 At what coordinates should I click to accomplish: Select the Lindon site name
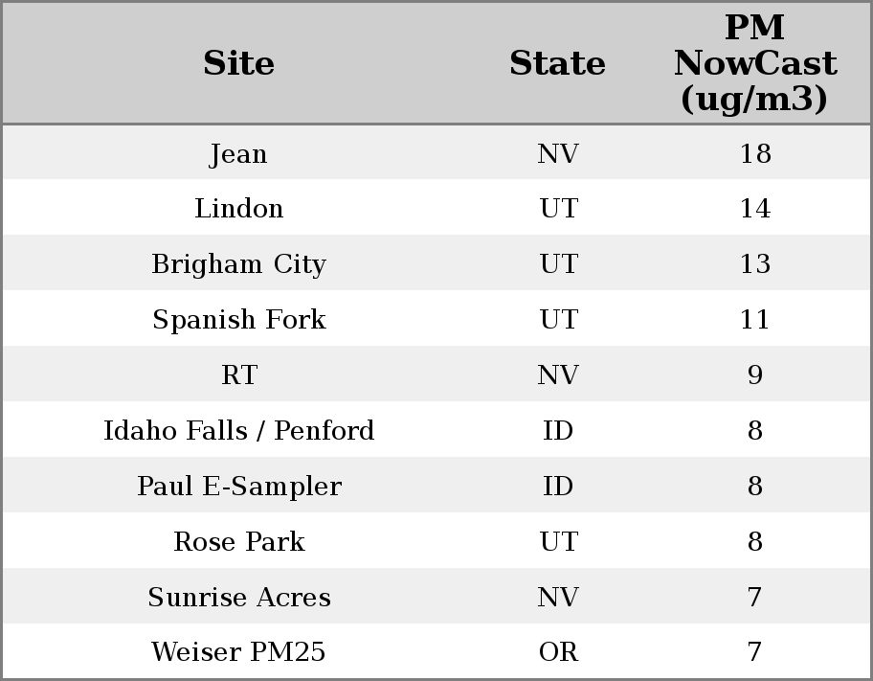238,209
